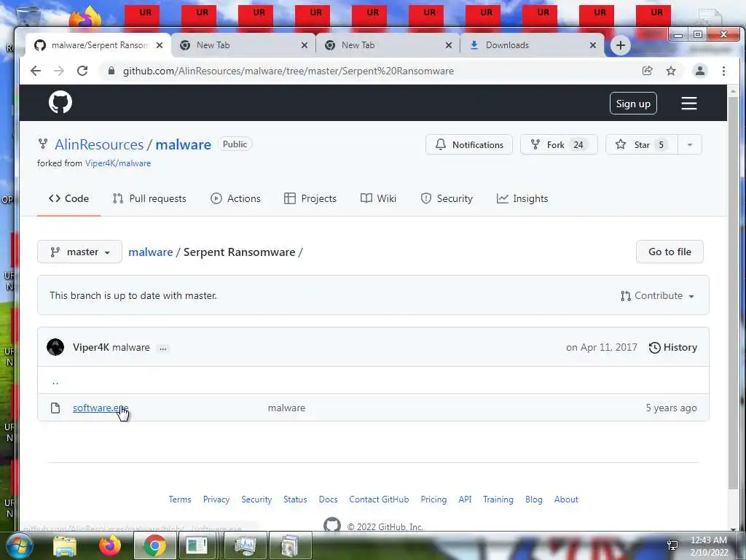Viewport: 746px width, 560px height.
Task: Open the Star list dropdown arrow
Action: point(689,145)
